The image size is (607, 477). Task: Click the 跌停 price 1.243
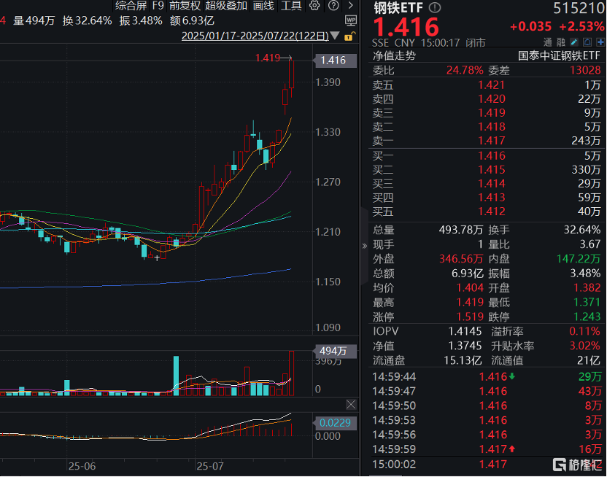587,317
